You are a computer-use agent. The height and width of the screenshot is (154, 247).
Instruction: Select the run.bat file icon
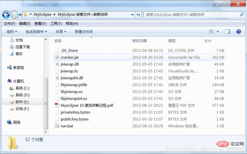[57, 126]
